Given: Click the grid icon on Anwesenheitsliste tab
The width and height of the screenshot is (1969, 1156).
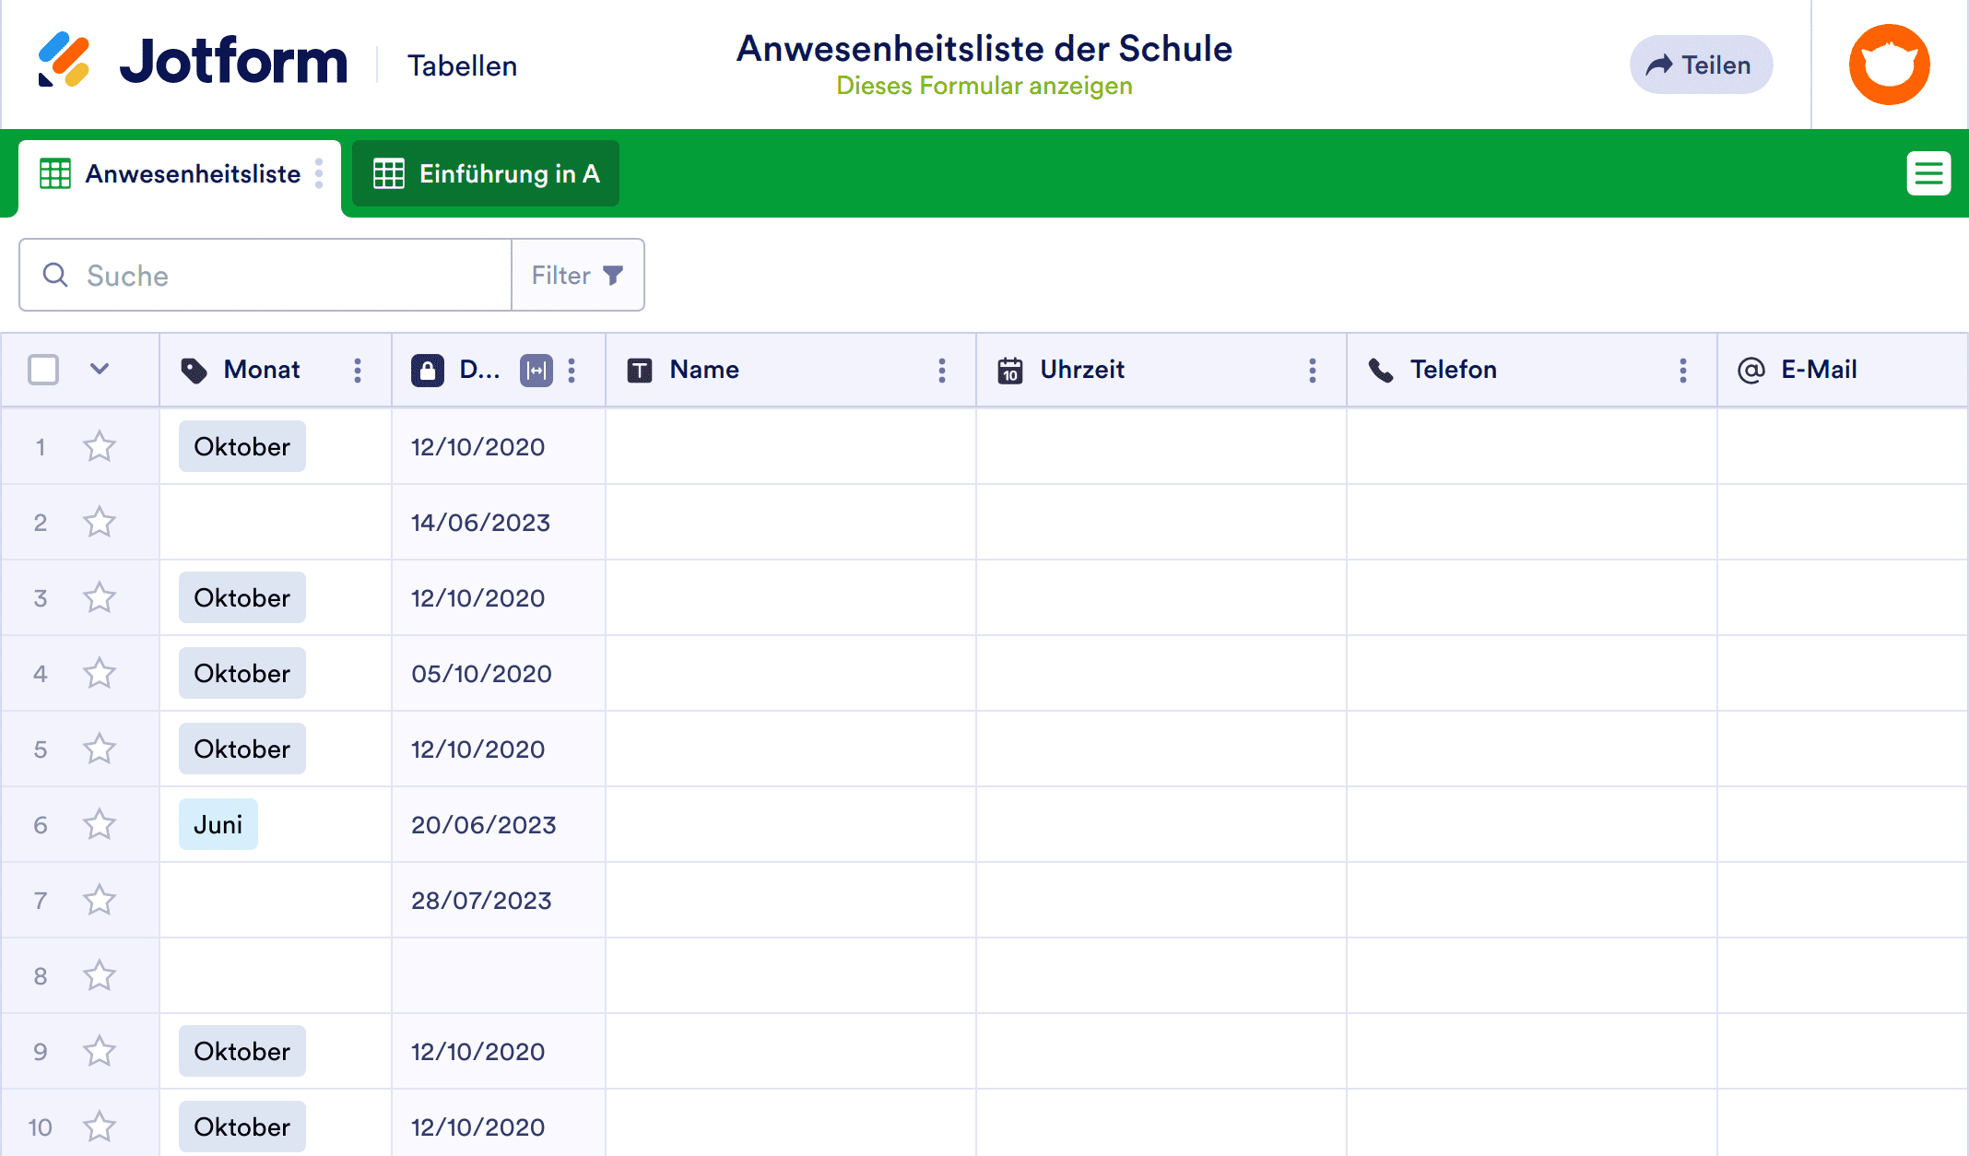Looking at the screenshot, I should [x=55, y=173].
